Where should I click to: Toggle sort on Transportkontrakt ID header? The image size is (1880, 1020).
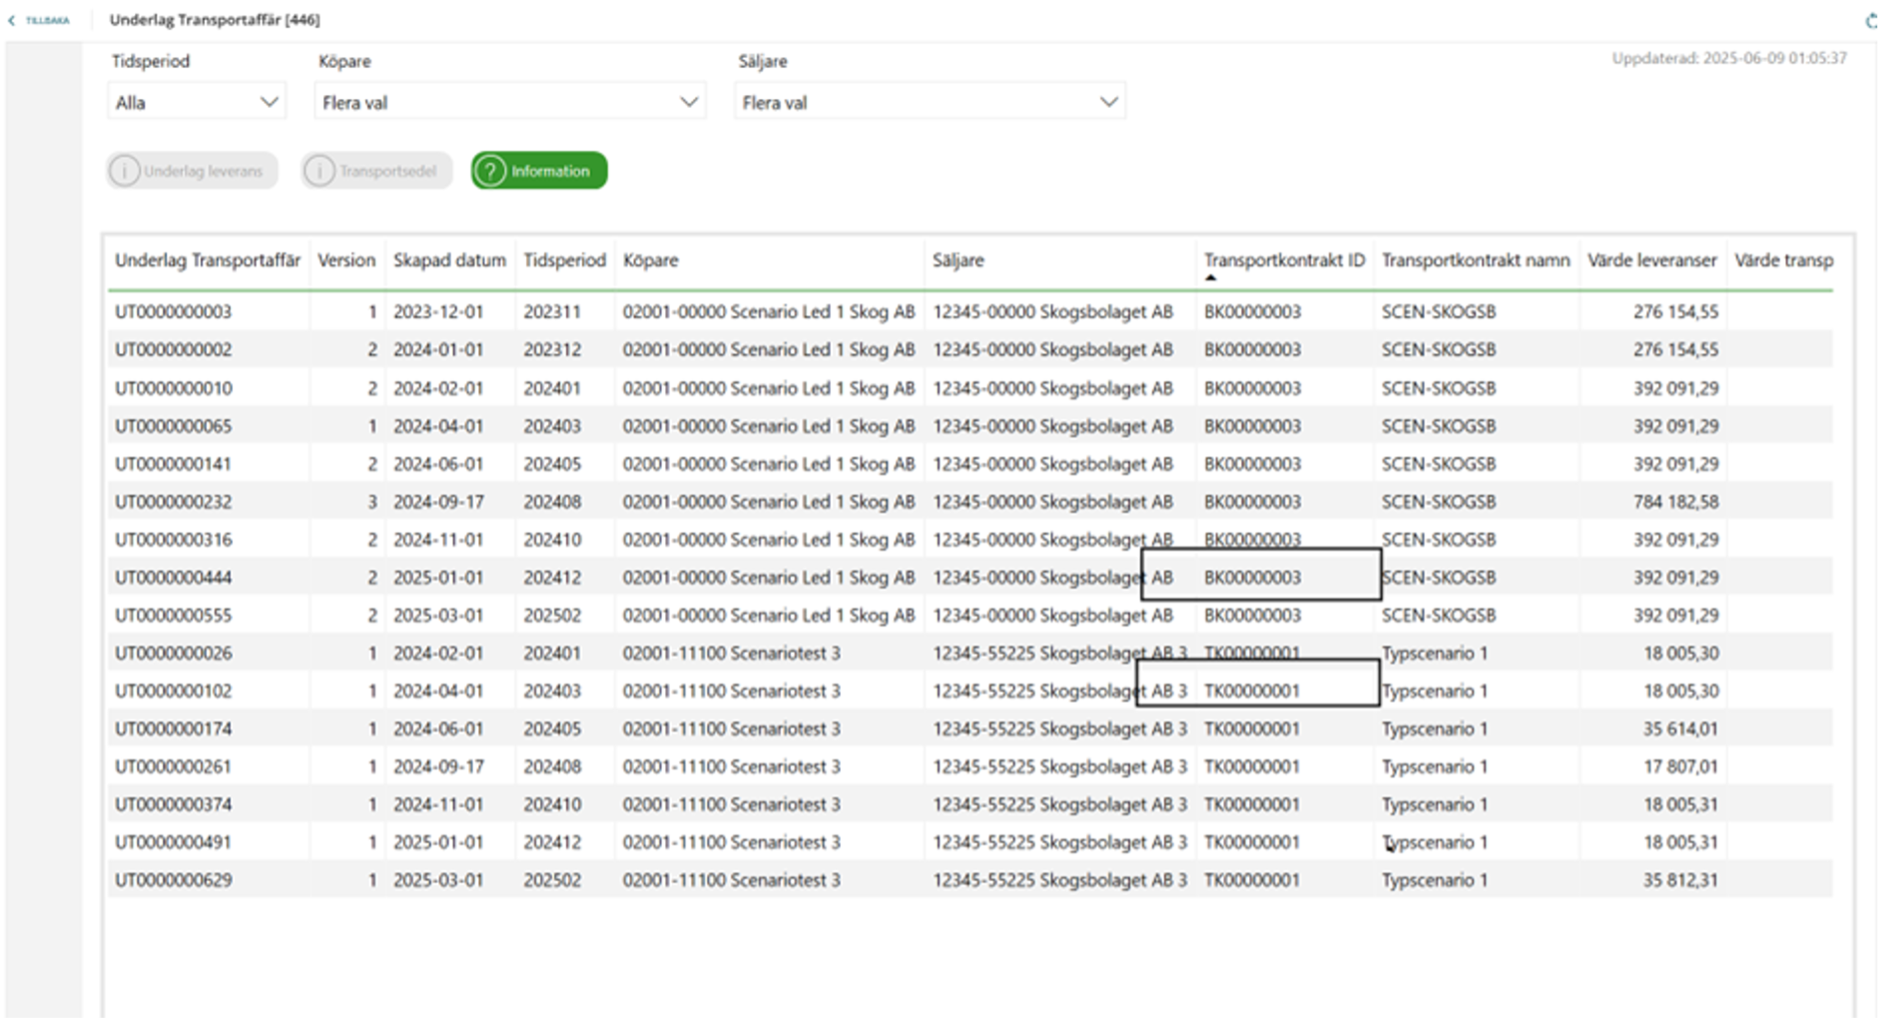(1284, 260)
